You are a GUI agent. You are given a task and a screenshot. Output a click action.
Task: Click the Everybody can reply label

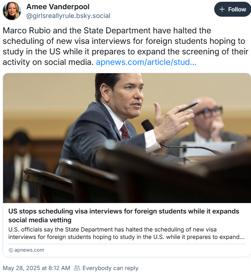(110, 268)
